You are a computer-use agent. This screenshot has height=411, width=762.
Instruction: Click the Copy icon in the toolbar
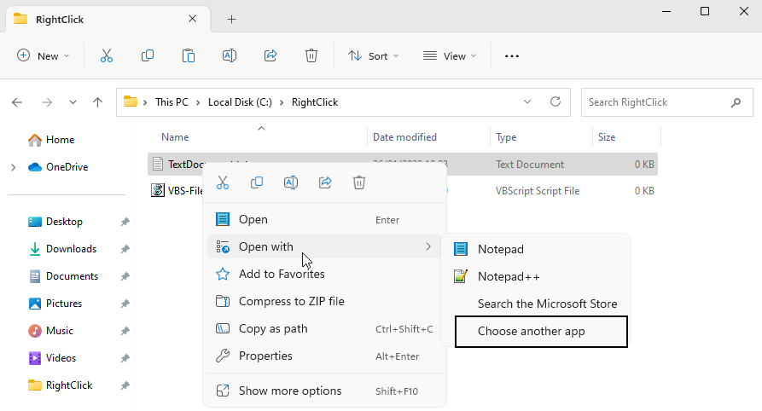[x=148, y=55]
